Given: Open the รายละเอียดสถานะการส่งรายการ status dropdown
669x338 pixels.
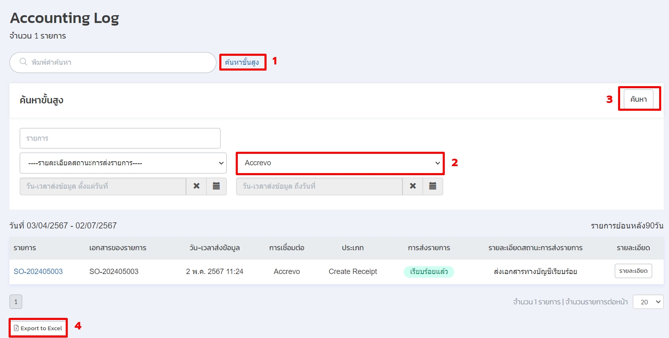Looking at the screenshot, I should tap(123, 163).
